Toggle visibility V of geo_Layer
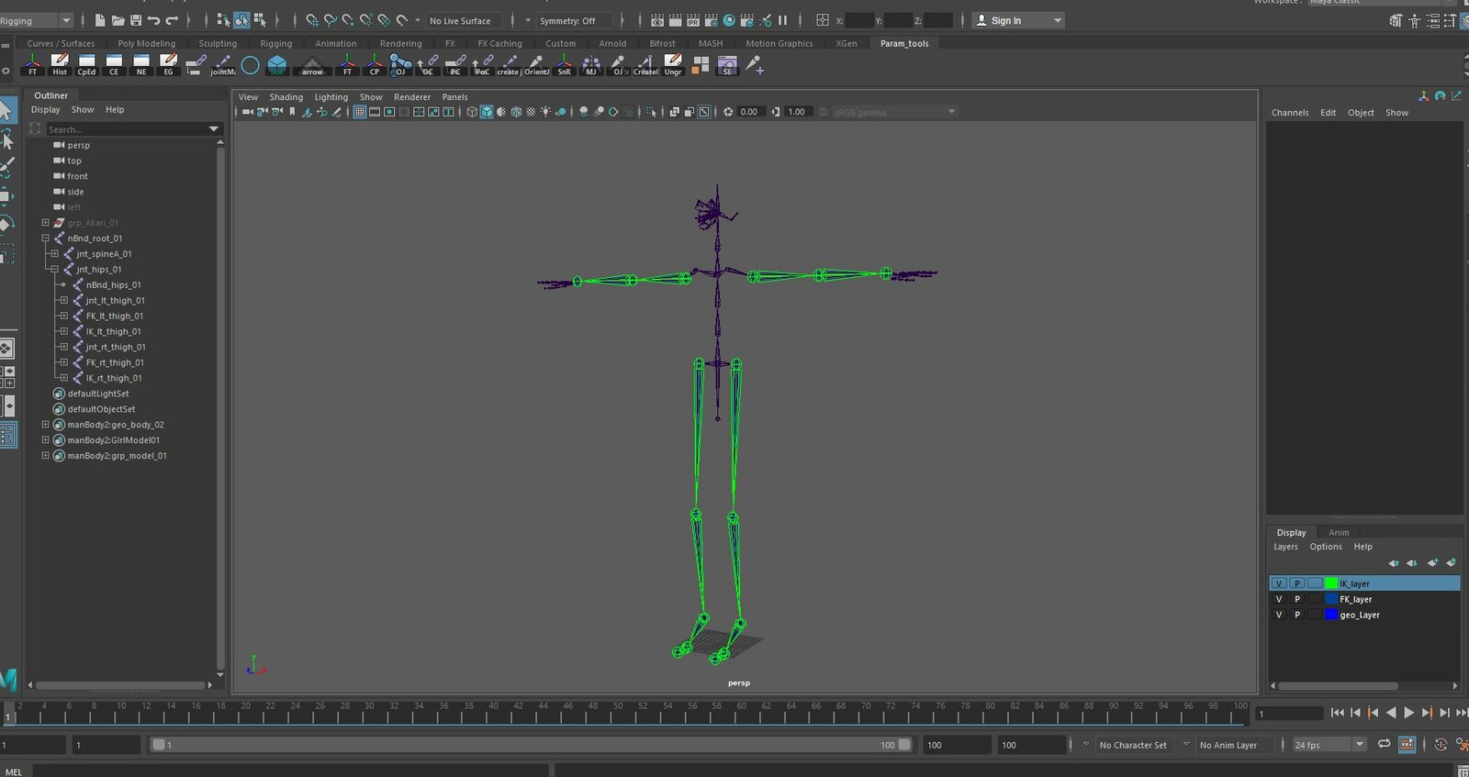1469x777 pixels. tap(1279, 615)
